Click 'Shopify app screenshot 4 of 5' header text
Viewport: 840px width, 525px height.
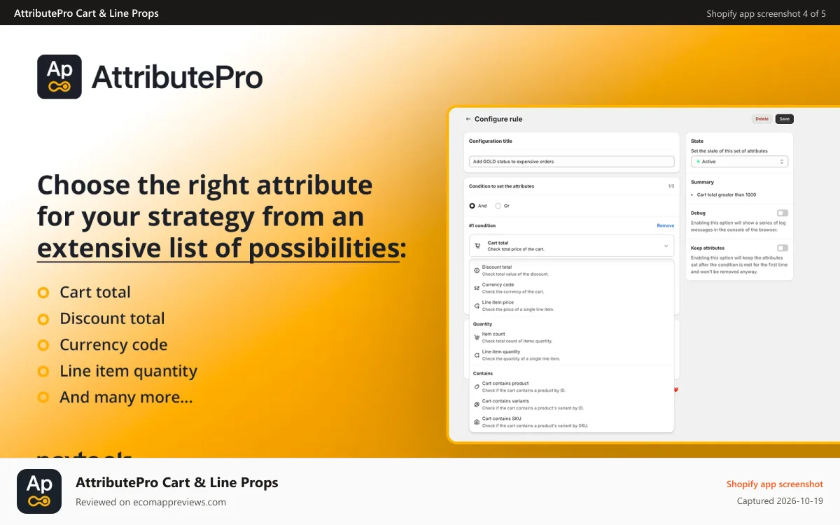click(766, 13)
